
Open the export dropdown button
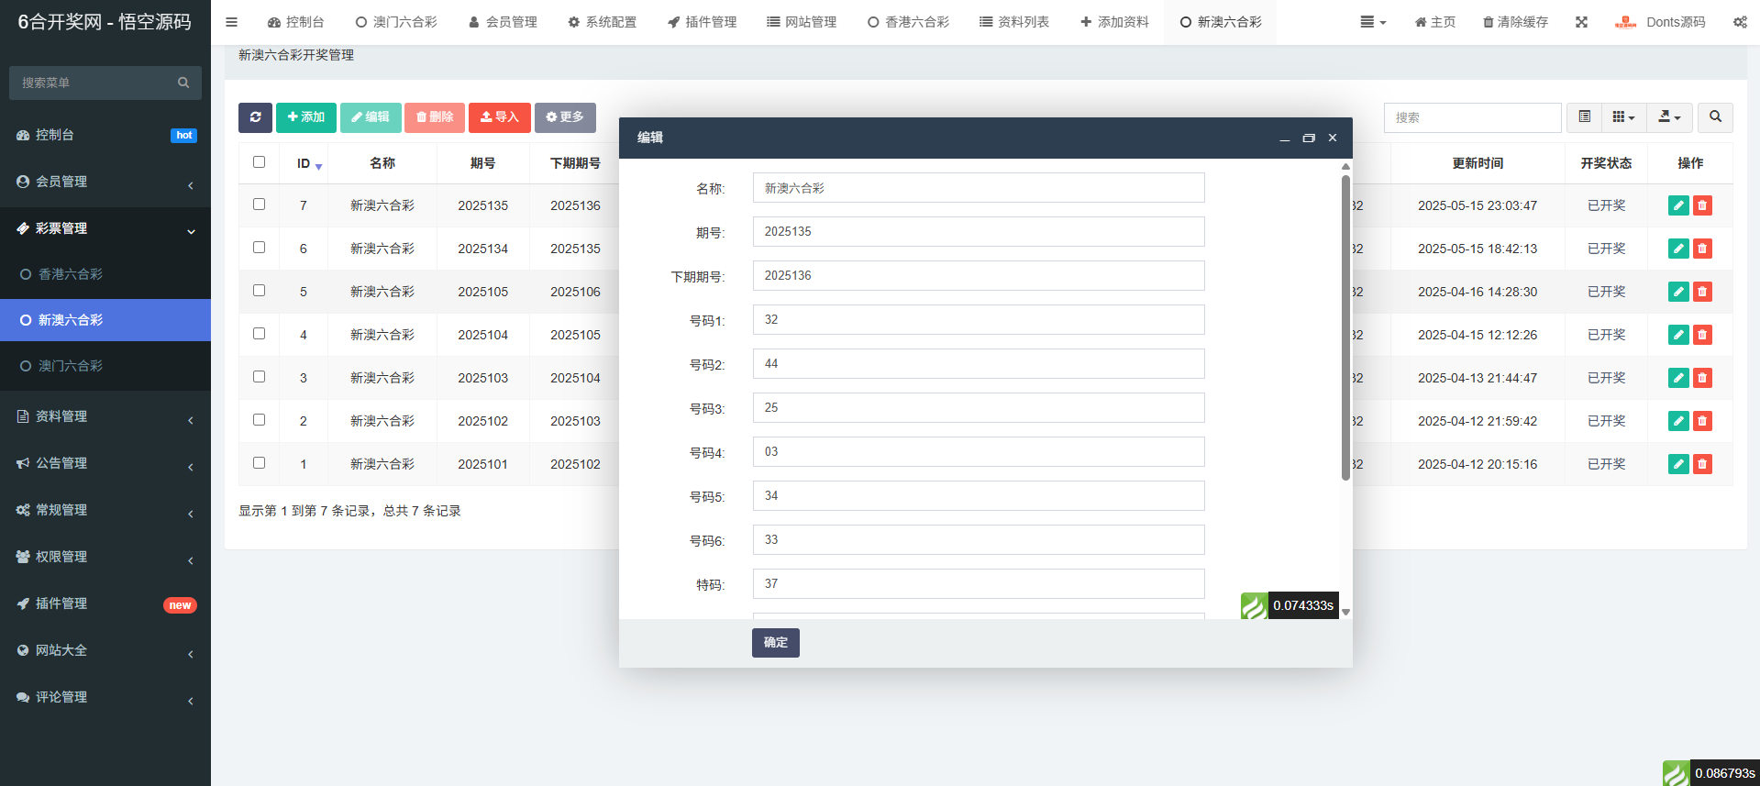tap(1669, 117)
